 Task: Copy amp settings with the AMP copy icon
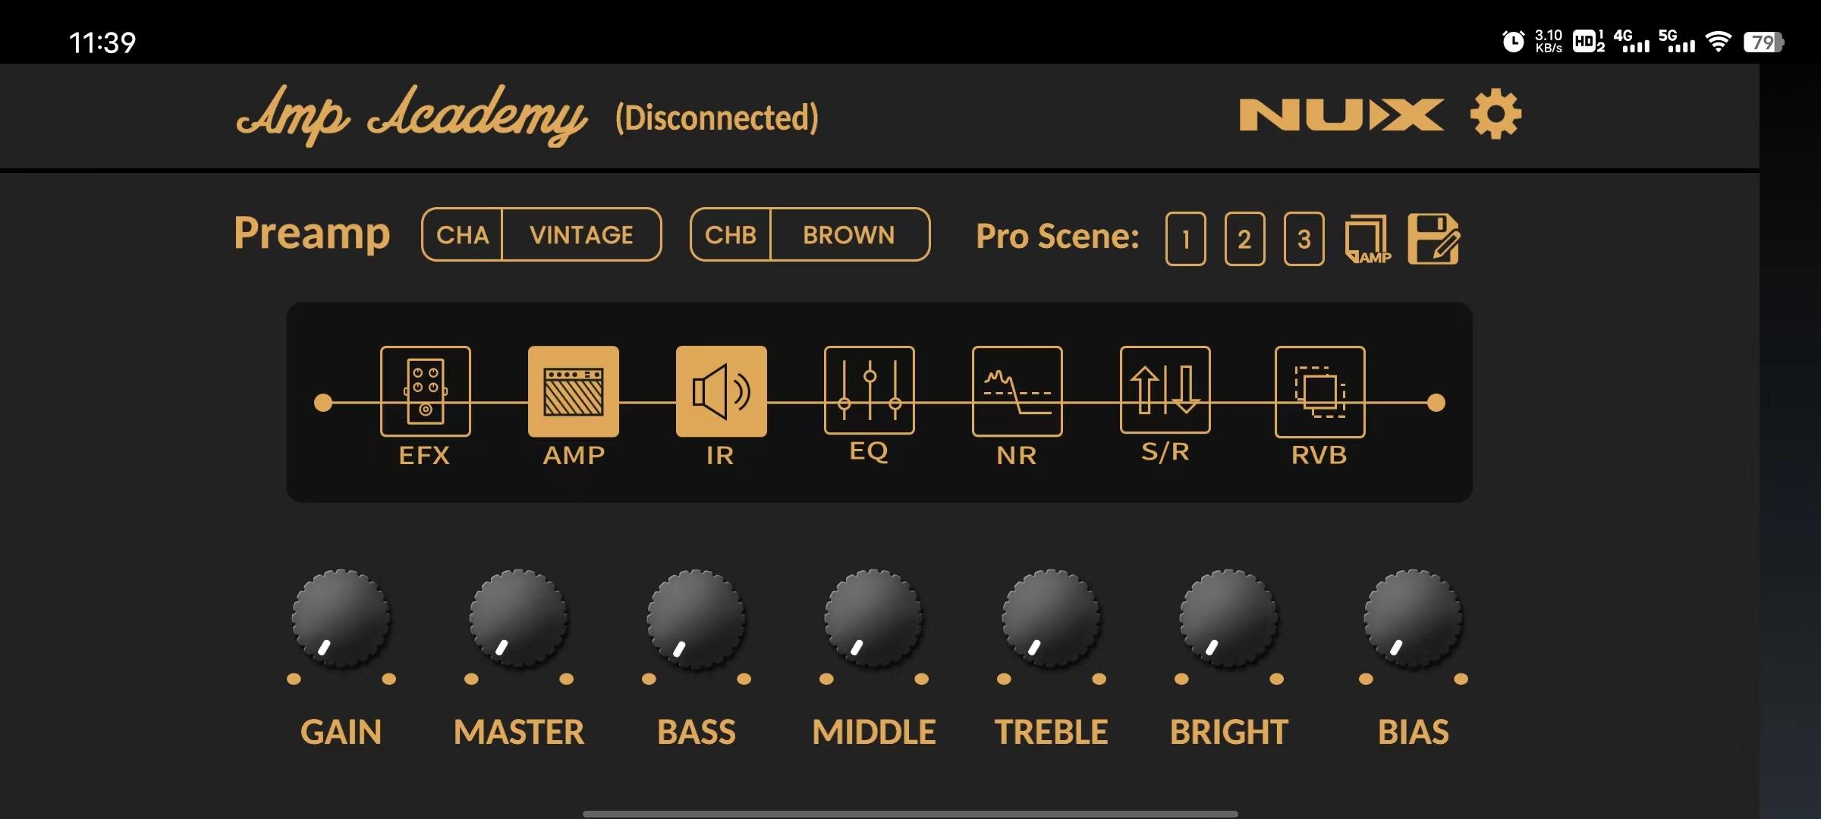[x=1368, y=239]
